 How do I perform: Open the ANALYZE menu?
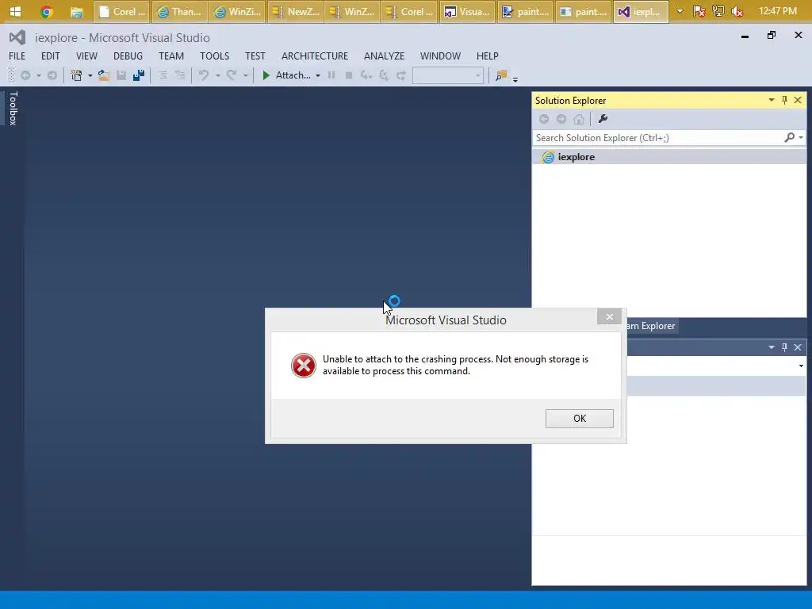384,56
